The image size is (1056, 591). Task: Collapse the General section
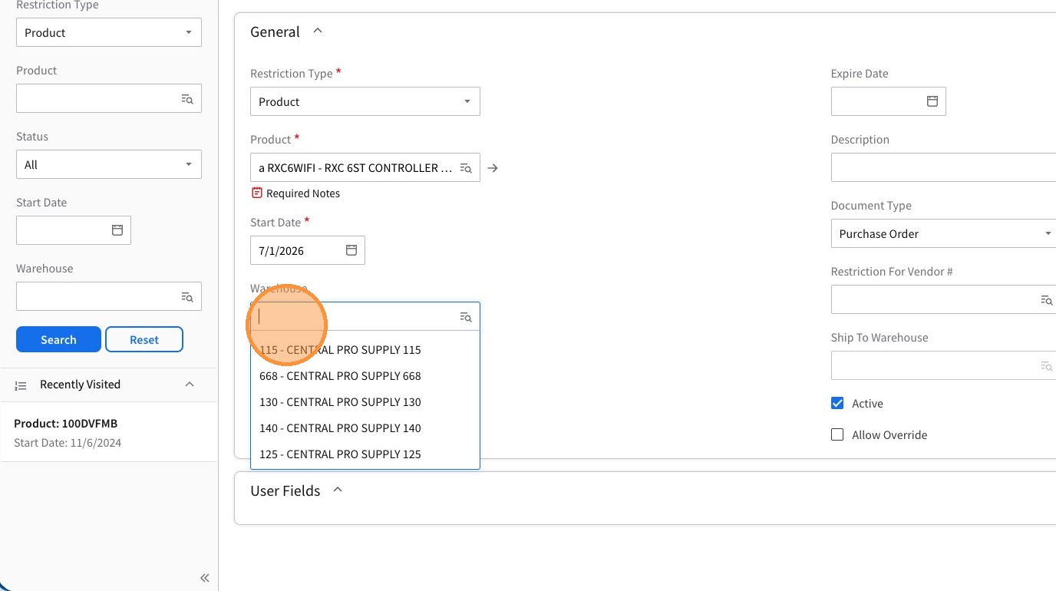[x=318, y=31]
